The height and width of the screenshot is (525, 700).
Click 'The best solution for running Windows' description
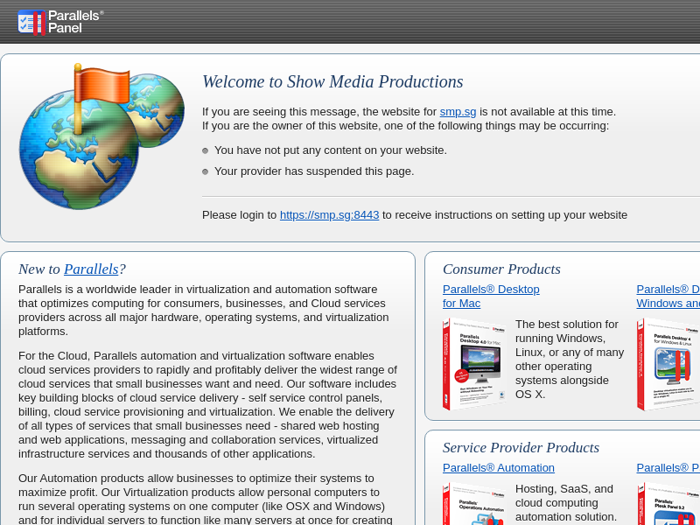click(x=570, y=360)
